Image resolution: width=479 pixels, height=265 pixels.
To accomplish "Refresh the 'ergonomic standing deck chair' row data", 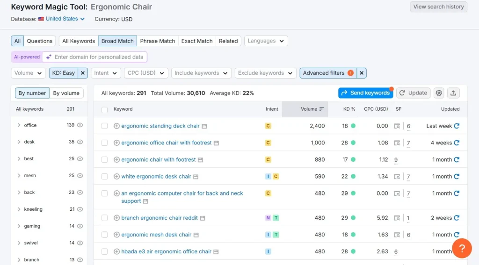I will tap(457, 126).
